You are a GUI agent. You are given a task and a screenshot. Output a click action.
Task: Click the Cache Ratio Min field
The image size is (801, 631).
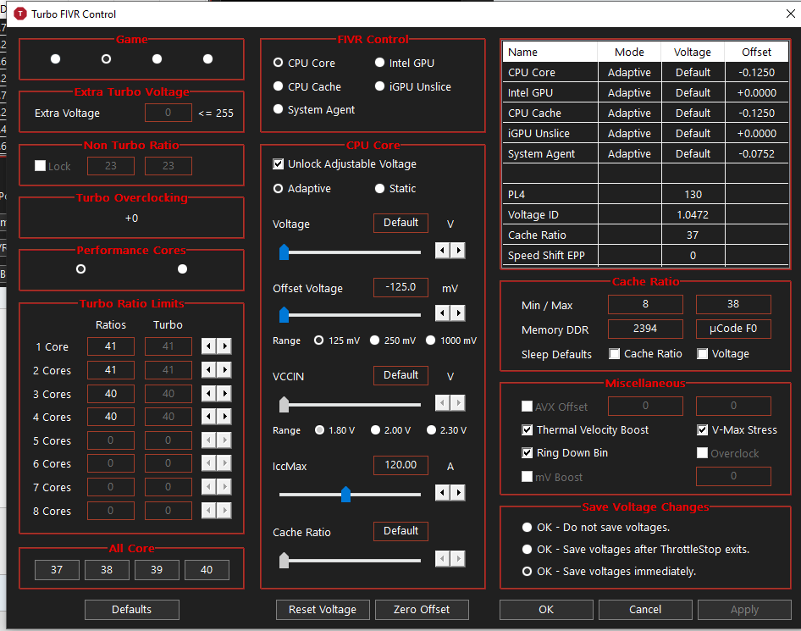click(645, 304)
